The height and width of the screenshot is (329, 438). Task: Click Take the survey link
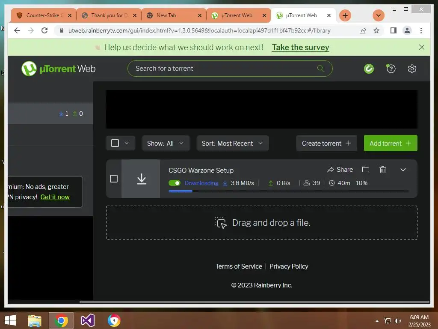[x=300, y=47]
